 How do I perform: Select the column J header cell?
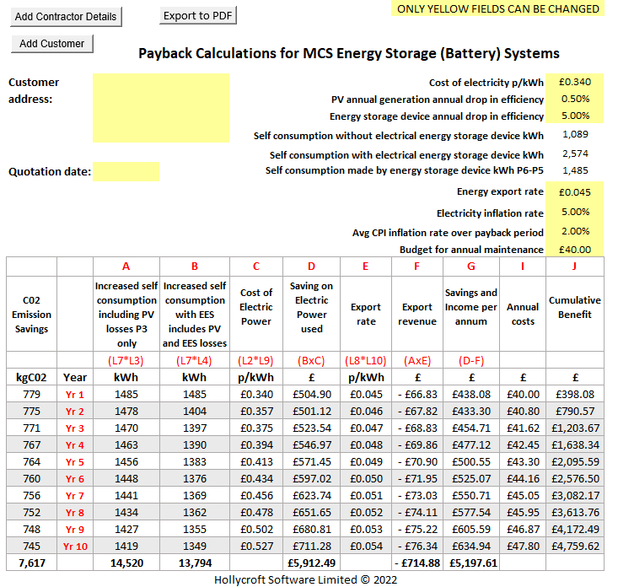(x=574, y=267)
